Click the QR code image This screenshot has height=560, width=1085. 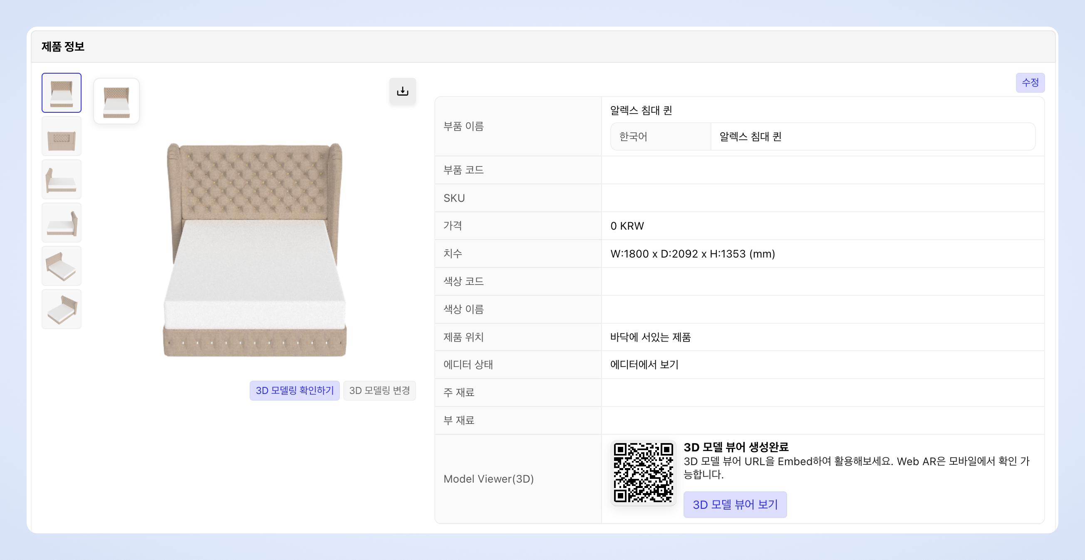point(643,472)
